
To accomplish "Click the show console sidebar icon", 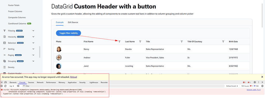I will (2, 86).
